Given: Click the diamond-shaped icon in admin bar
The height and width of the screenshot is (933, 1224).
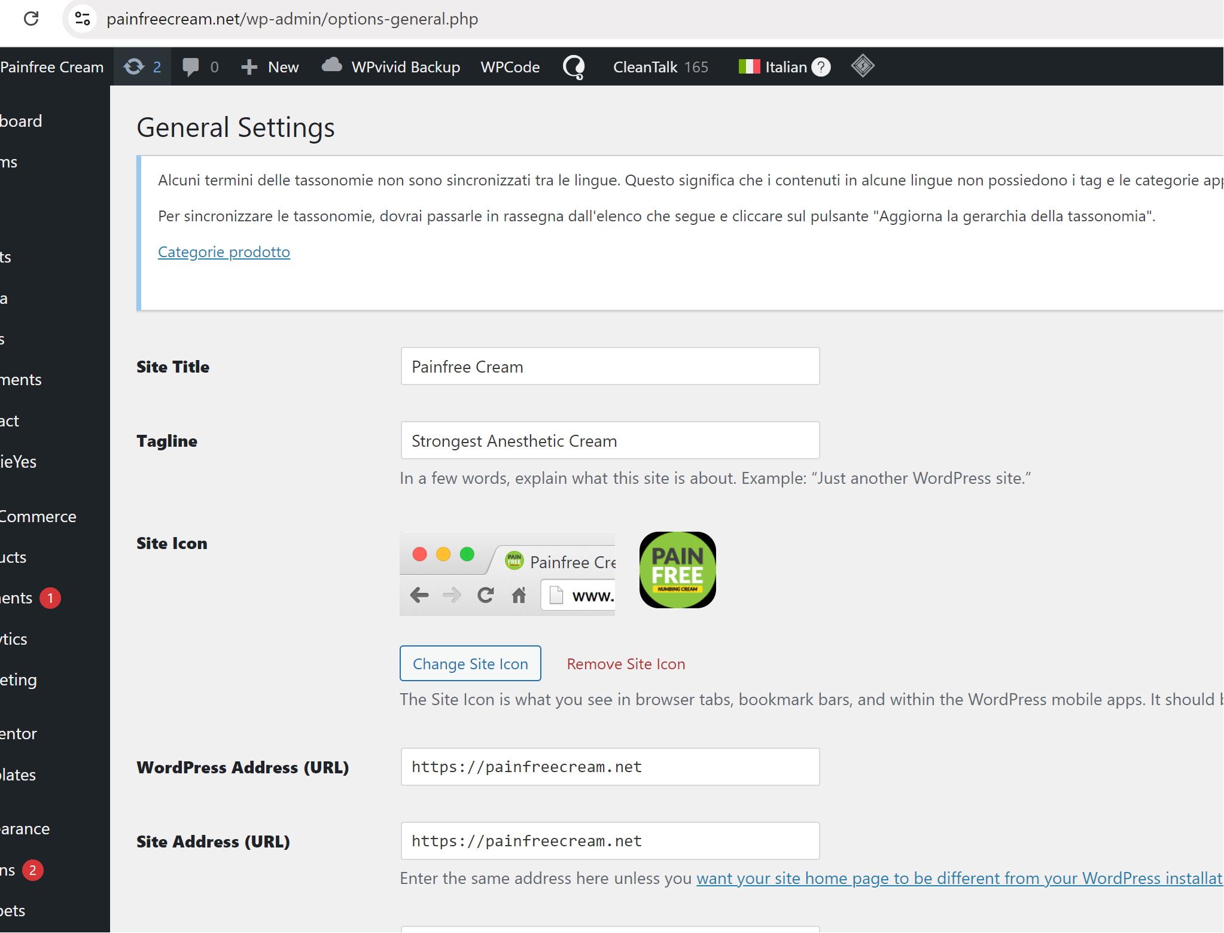Looking at the screenshot, I should (863, 66).
